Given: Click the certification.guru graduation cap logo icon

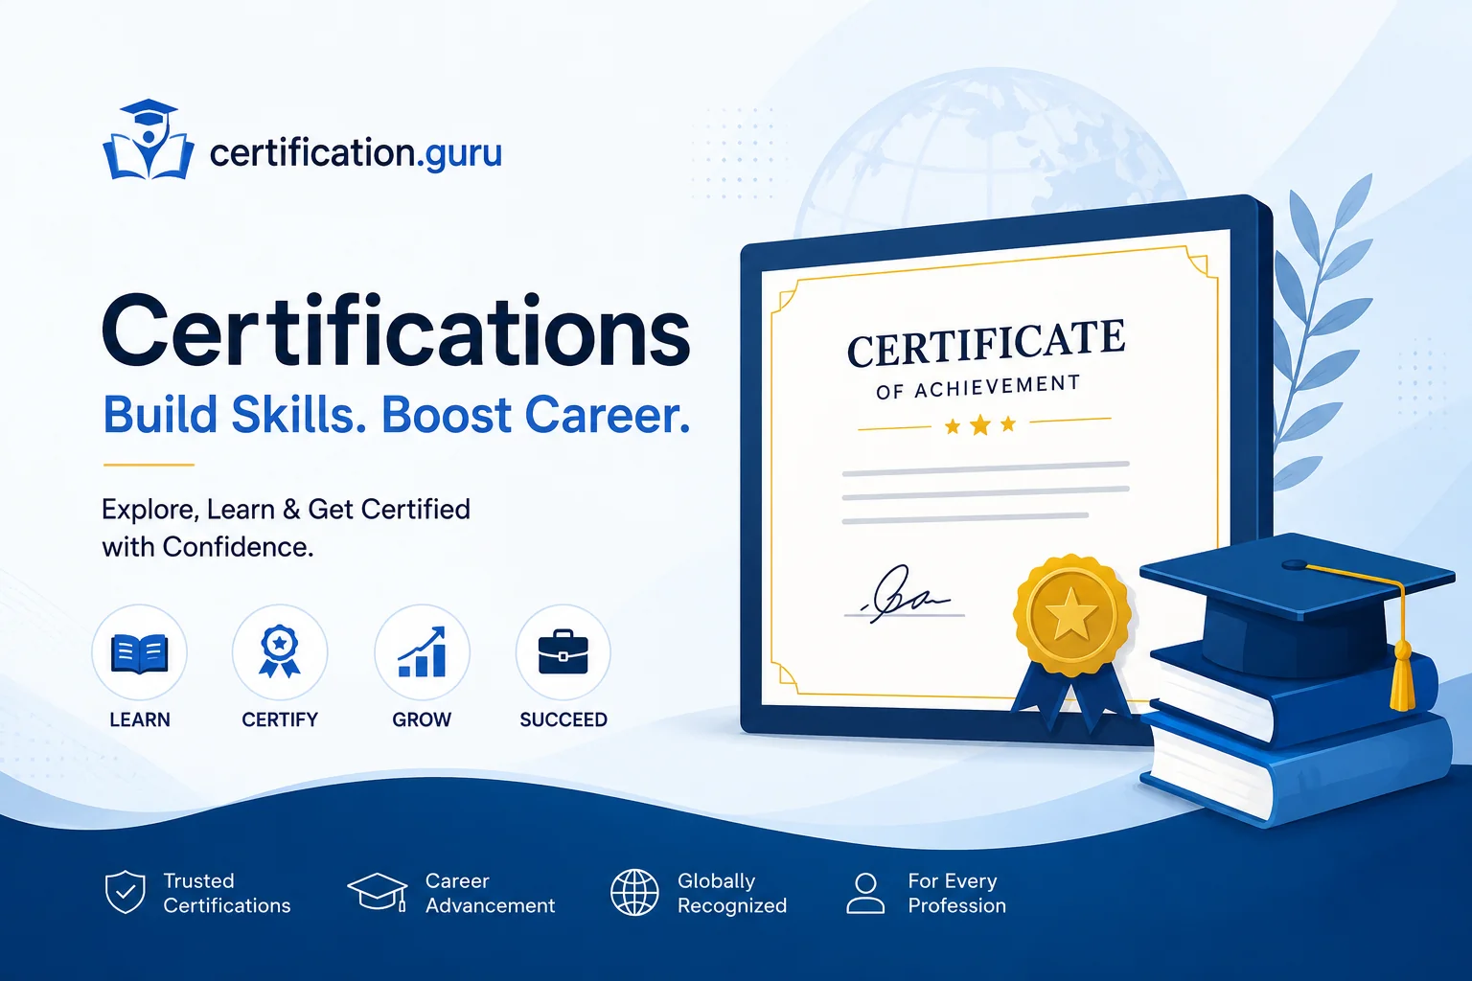Looking at the screenshot, I should 148,140.
